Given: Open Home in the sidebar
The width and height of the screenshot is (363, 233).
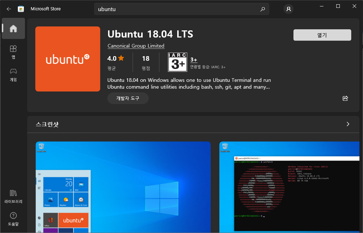Looking at the screenshot, I should (x=14, y=28).
